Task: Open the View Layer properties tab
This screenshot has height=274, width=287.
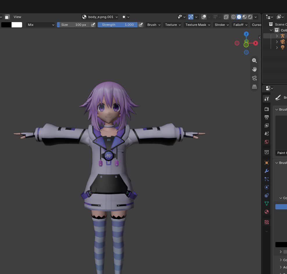Action: pyautogui.click(x=266, y=125)
